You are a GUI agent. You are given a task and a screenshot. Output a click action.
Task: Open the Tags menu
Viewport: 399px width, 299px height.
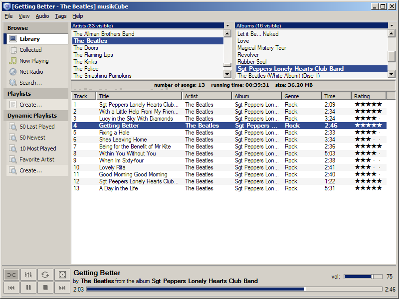tap(60, 16)
